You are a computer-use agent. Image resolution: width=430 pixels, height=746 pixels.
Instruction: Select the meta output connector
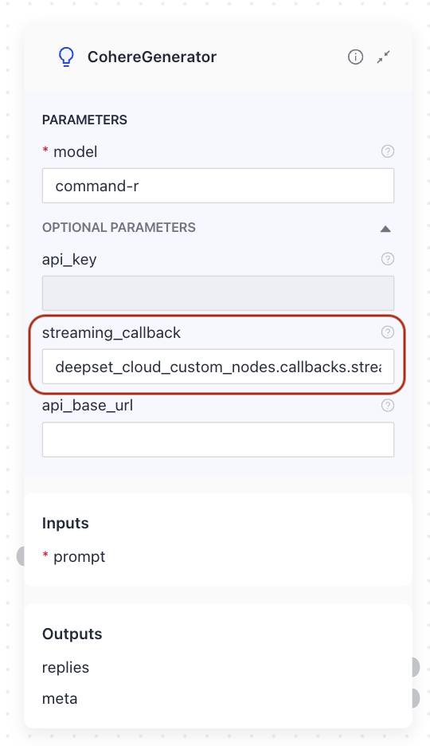click(x=415, y=698)
